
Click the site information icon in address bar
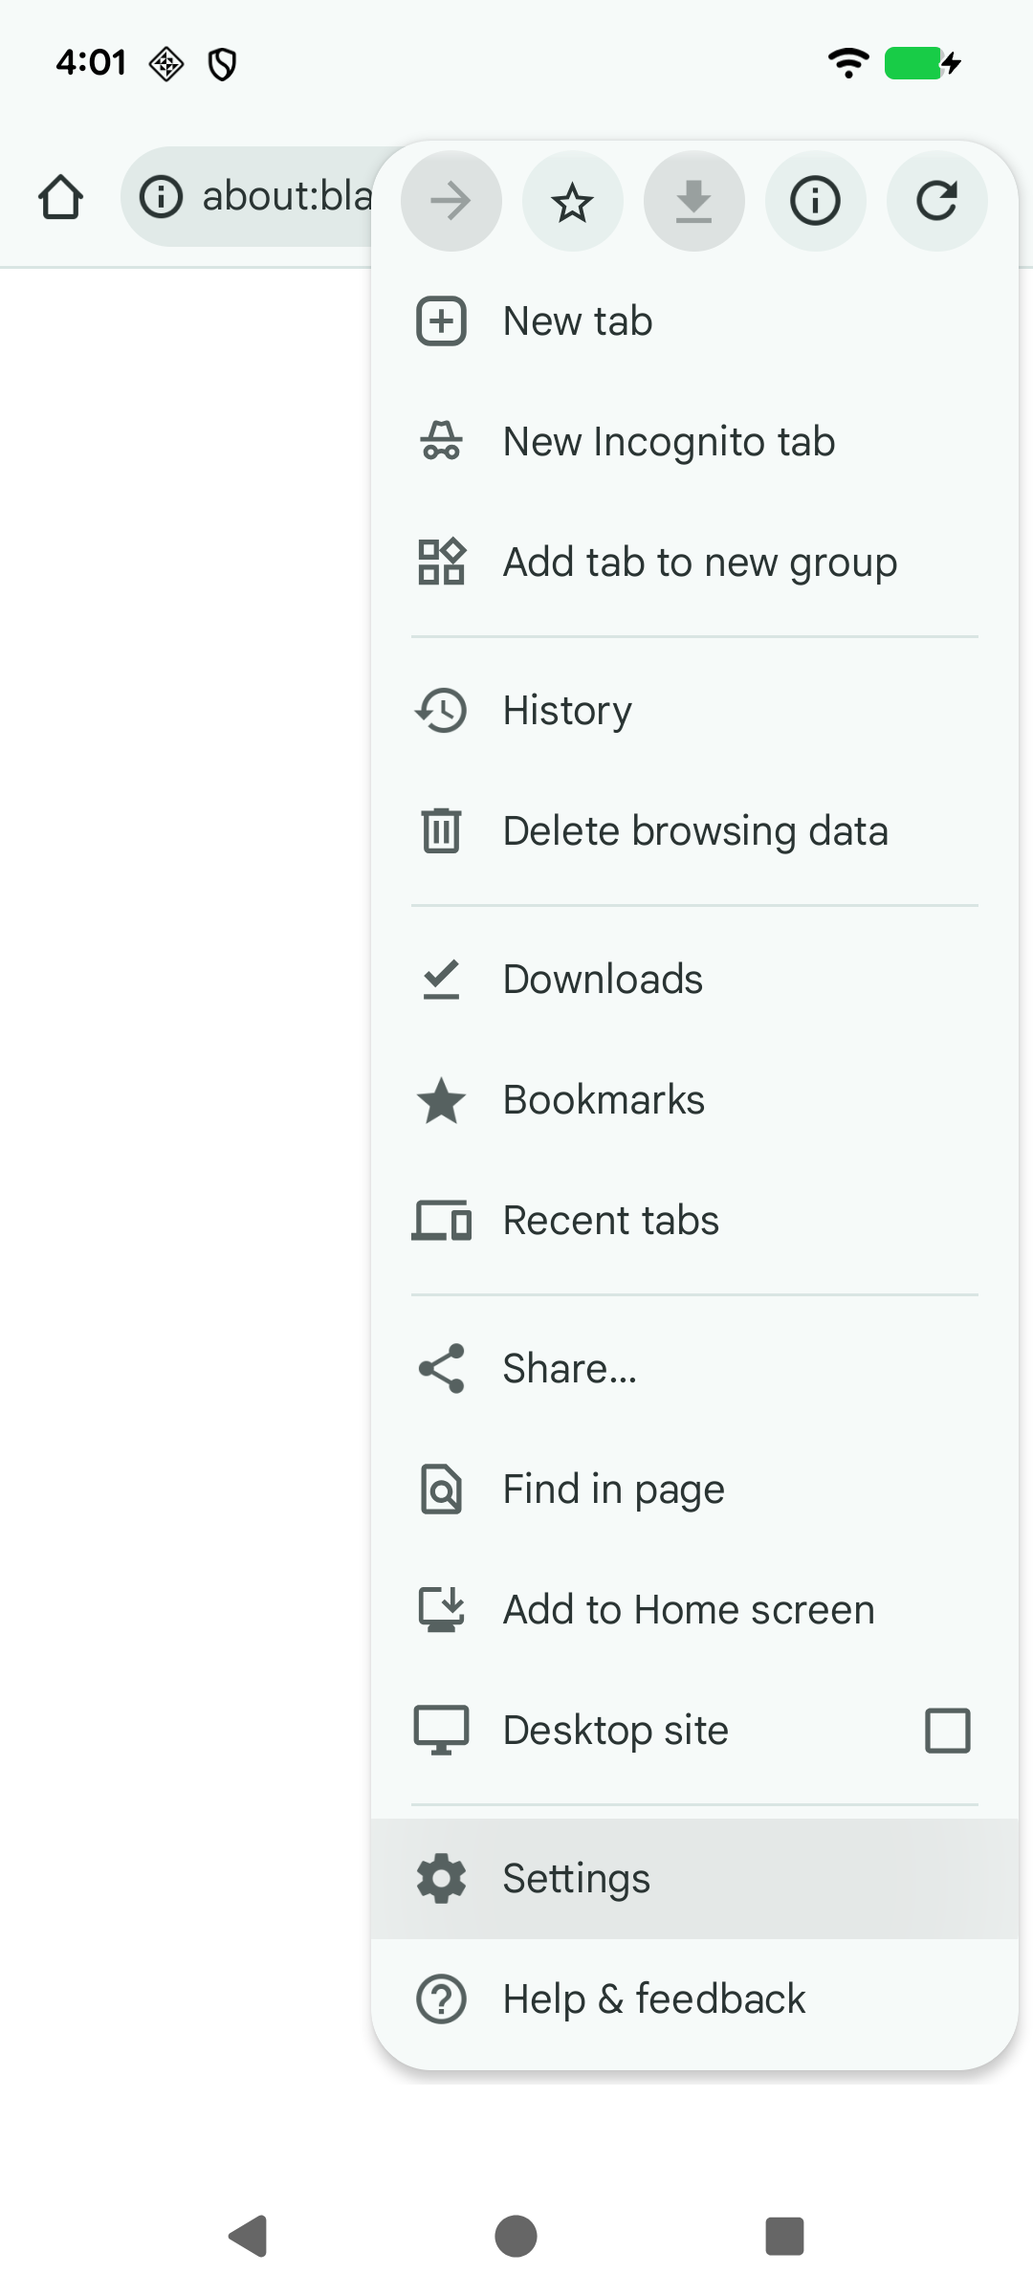pos(161,196)
